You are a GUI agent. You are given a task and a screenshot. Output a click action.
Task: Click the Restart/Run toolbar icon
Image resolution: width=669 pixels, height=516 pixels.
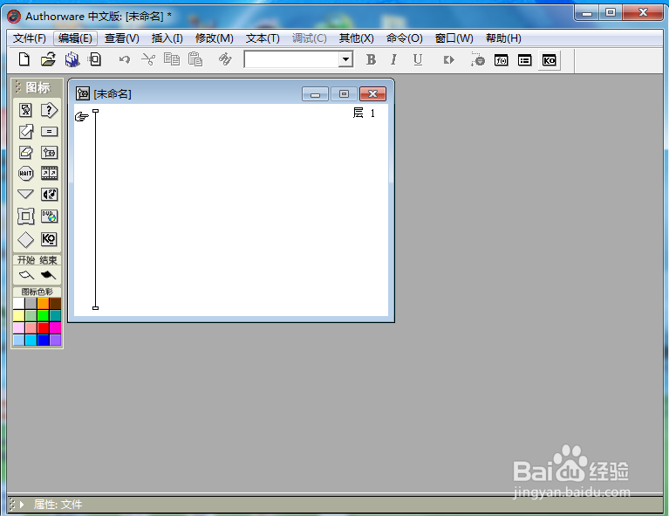click(x=448, y=59)
